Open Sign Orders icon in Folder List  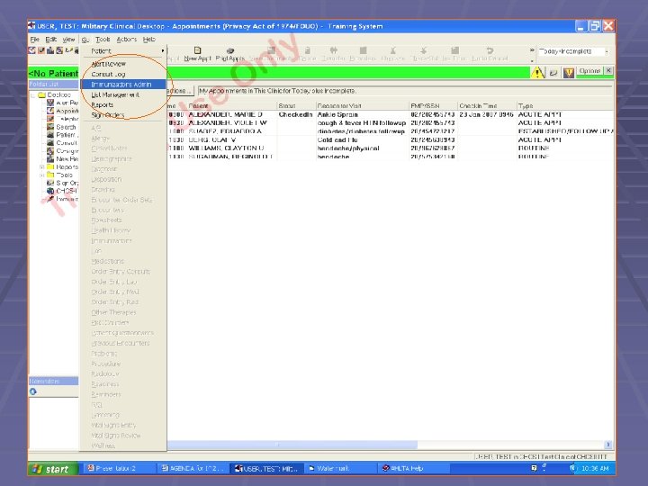(x=50, y=183)
